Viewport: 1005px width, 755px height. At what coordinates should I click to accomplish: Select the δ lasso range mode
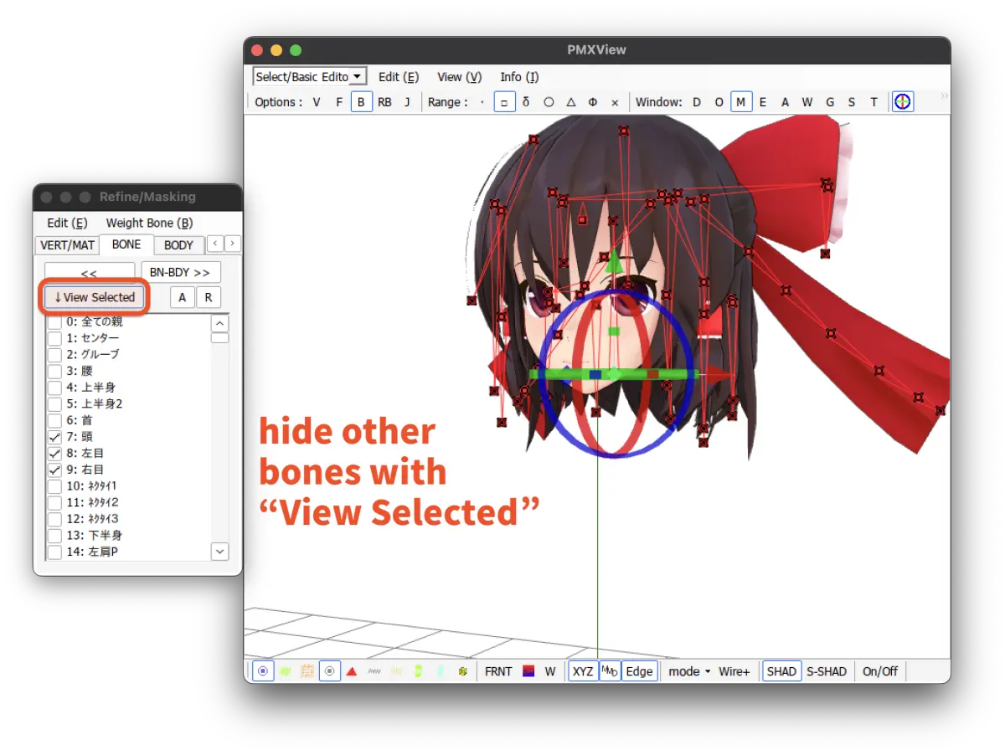tap(526, 102)
